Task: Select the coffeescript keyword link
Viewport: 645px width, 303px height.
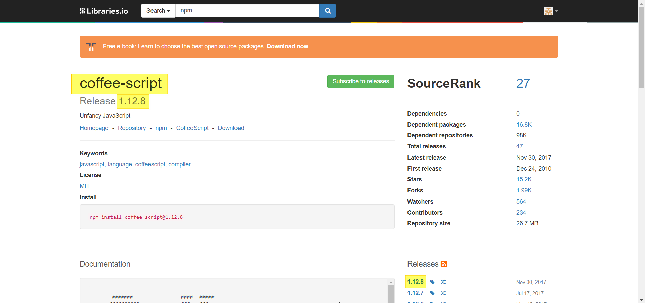Action: click(150, 164)
